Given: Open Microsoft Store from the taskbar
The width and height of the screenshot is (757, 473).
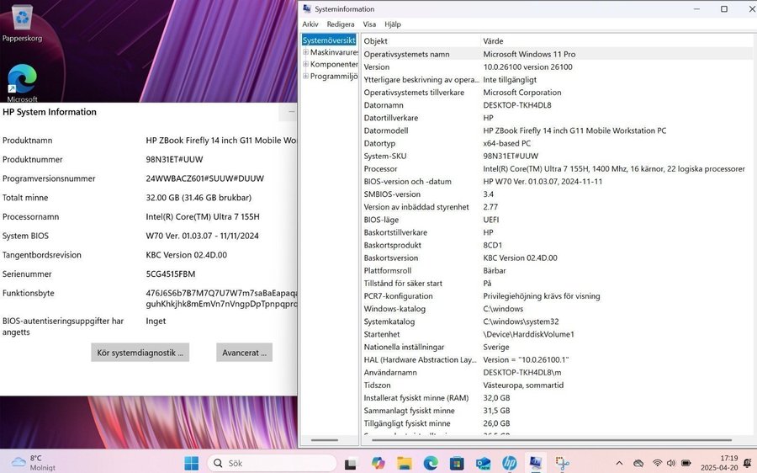Looking at the screenshot, I should tap(457, 463).
